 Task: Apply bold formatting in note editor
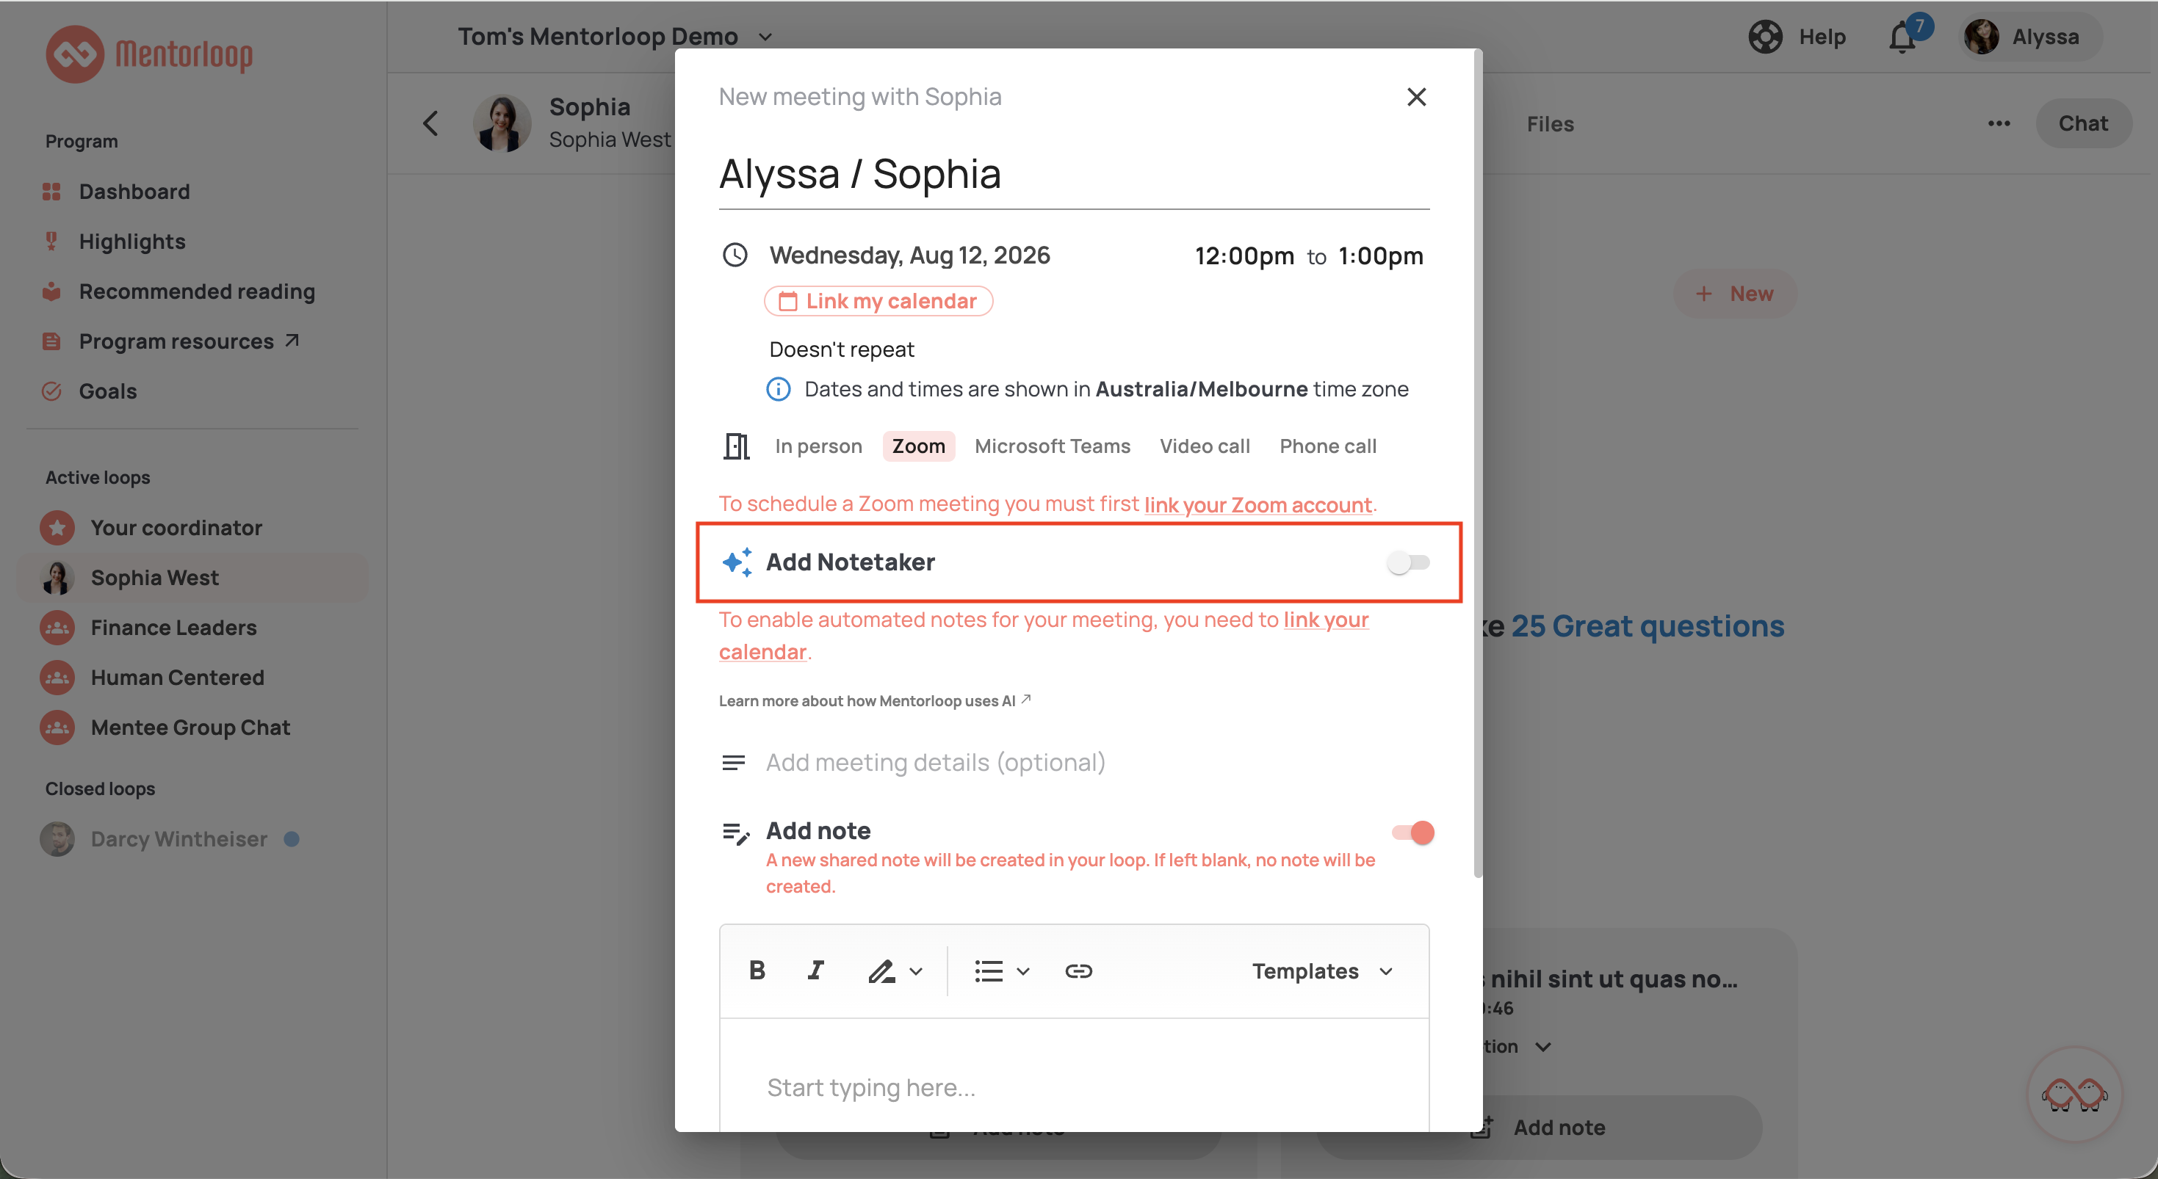click(757, 971)
